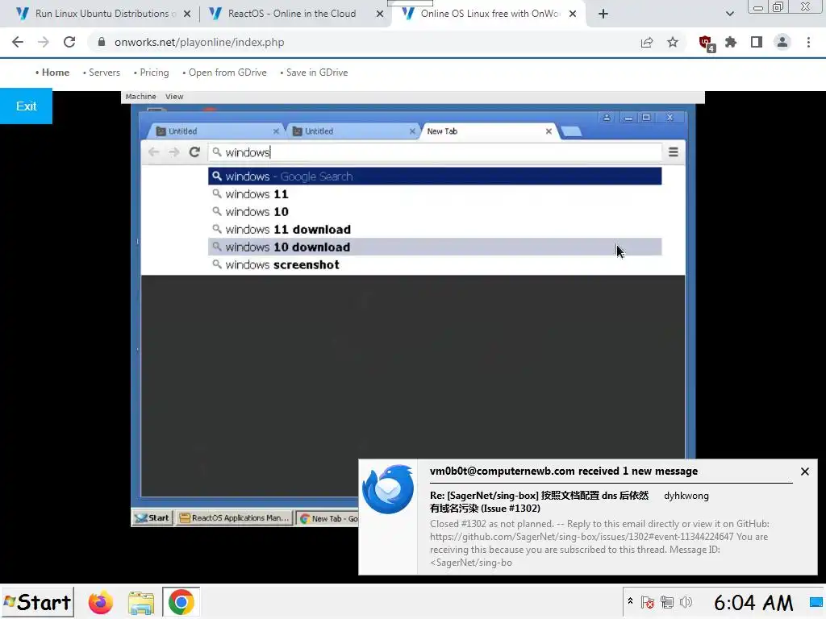Image resolution: width=826 pixels, height=619 pixels.
Task: Click the inner omnibox containing windows
Action: 435,152
